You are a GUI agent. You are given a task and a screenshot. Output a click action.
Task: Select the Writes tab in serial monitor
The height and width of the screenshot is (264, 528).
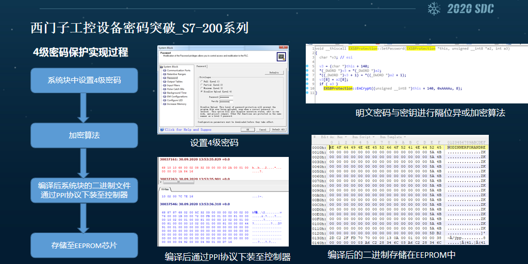click(x=166, y=189)
